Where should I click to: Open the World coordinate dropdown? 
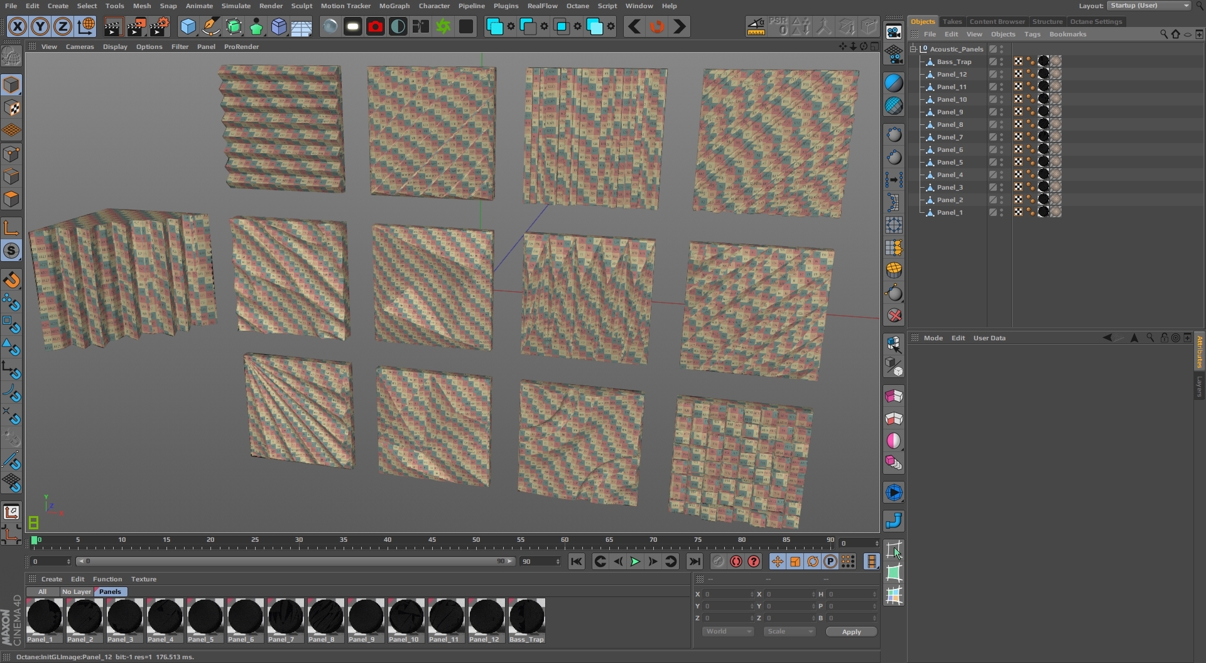click(x=727, y=632)
